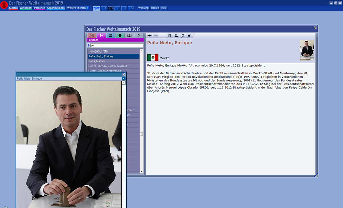
Task: Select Peña Nieto, Enrique in the list
Action: pyautogui.click(x=114, y=56)
